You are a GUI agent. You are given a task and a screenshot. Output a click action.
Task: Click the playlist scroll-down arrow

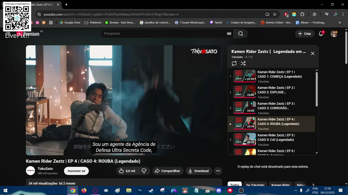pos(317,153)
